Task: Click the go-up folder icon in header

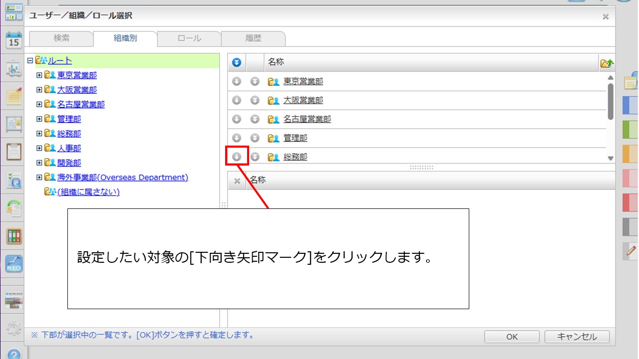Action: [607, 63]
